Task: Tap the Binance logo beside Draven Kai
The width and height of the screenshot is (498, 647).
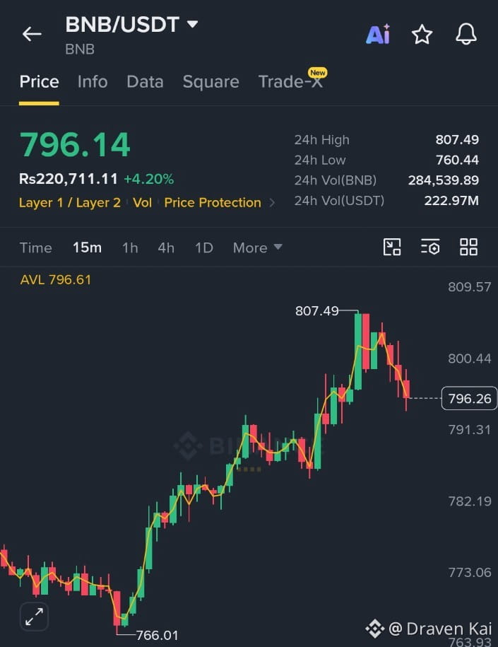Action: point(375,629)
